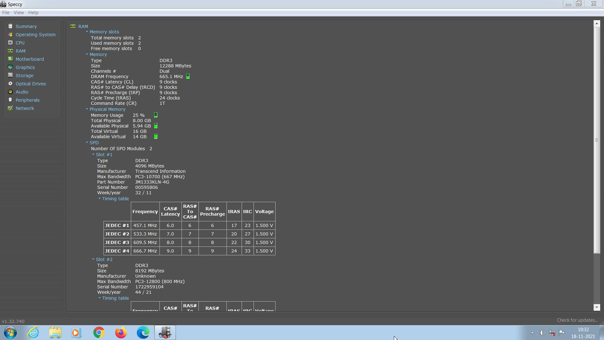
Task: Launch Google Chrome from the taskbar
Action: pos(99,332)
